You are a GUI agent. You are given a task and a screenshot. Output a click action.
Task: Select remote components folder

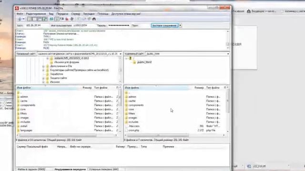click(136, 105)
